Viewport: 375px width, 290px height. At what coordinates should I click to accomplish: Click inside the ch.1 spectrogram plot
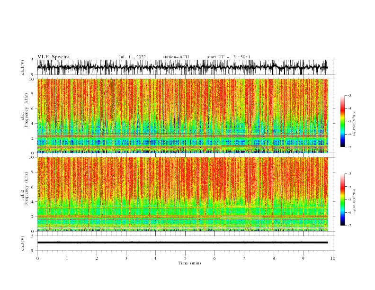pyautogui.click(x=182, y=116)
